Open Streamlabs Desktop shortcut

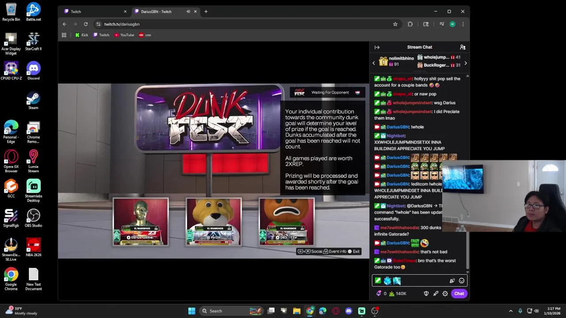click(x=33, y=191)
